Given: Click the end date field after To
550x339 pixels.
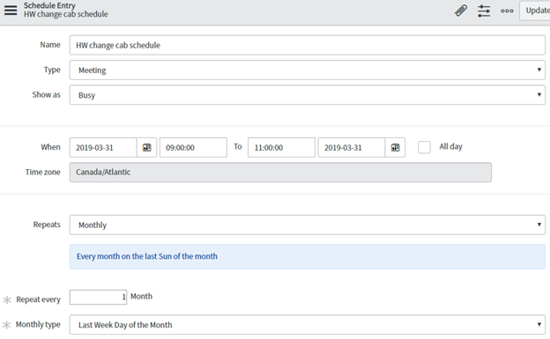Looking at the screenshot, I should click(x=352, y=147).
